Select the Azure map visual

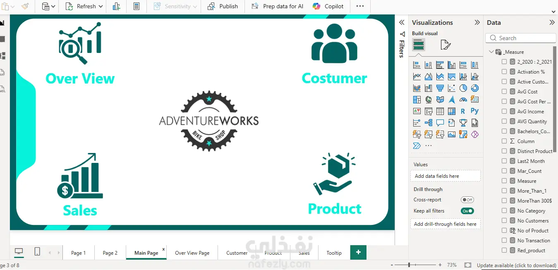coord(452,100)
